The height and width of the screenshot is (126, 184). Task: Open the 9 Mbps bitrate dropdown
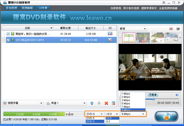133,114
